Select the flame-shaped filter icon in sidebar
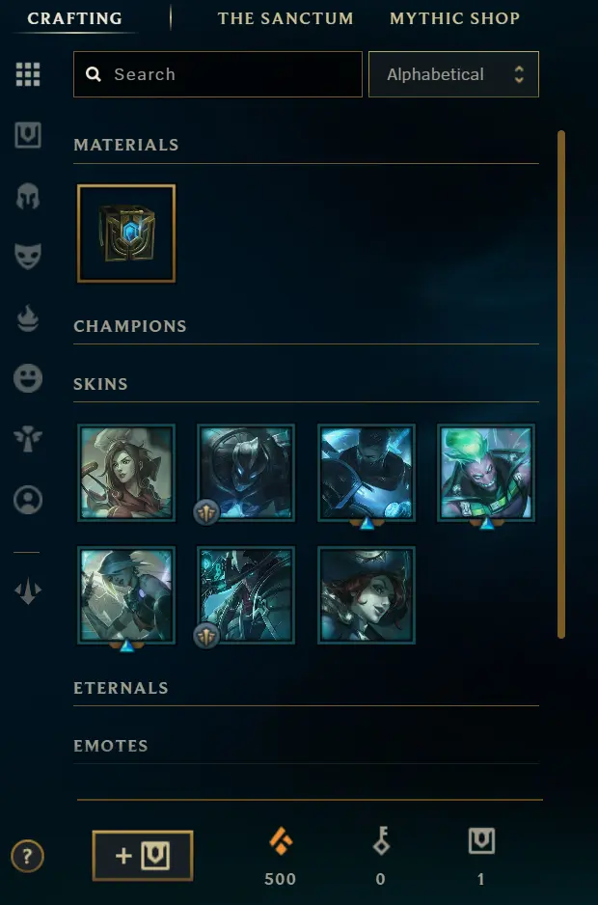598x905 pixels. [x=28, y=318]
